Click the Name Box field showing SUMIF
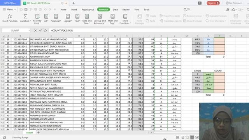The image size is (249, 140). click(15, 30)
